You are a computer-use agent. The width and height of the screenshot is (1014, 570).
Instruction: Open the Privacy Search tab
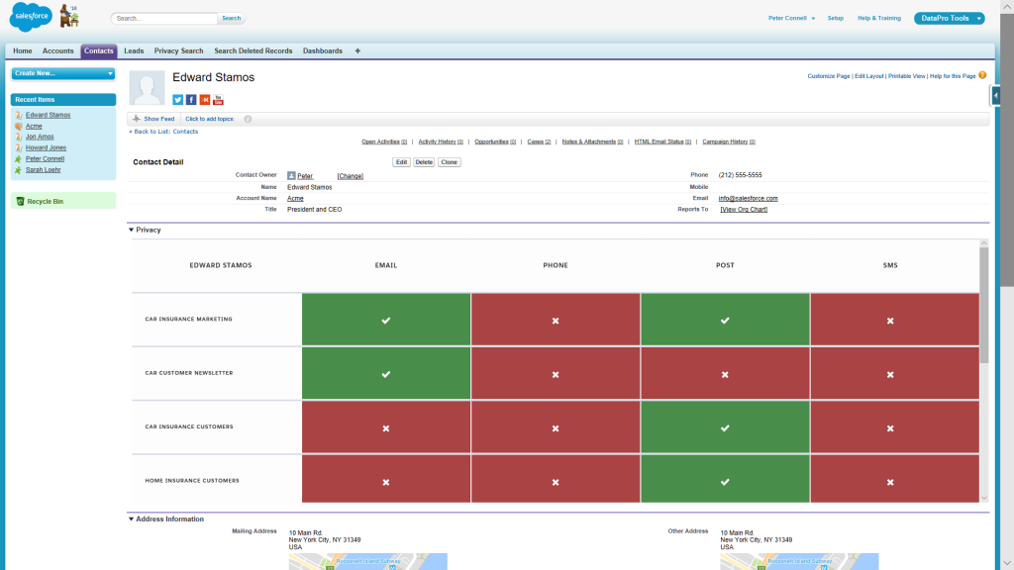pos(178,51)
